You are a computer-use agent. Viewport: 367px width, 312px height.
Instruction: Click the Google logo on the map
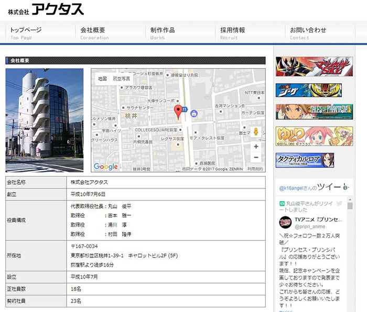pos(105,166)
